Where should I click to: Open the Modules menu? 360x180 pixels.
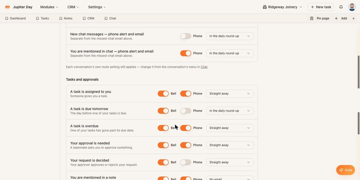[x=49, y=7]
